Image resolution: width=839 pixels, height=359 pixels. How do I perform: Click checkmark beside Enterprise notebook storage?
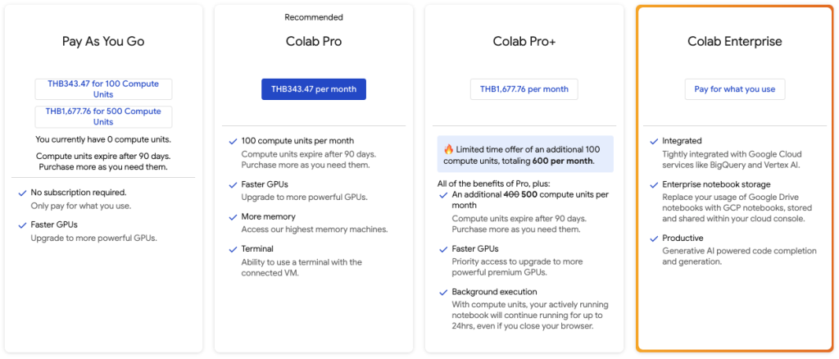(654, 184)
